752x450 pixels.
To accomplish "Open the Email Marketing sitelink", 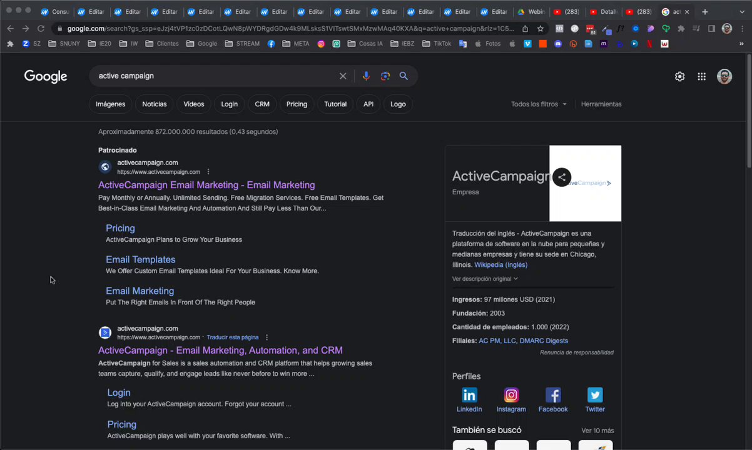I will 140,291.
